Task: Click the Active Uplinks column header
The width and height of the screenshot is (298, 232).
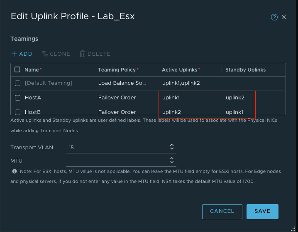Action: 180,69
